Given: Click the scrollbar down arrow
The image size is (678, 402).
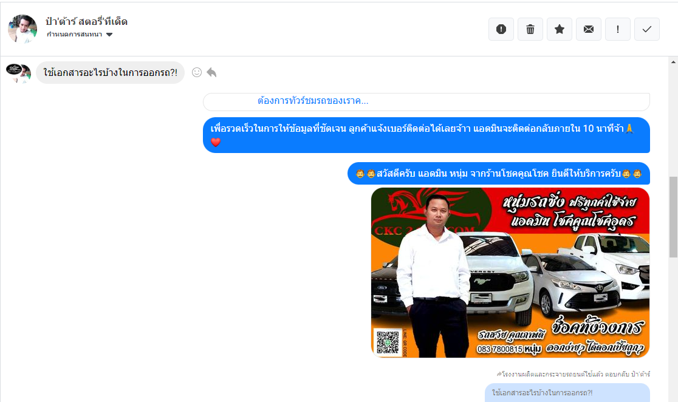Looking at the screenshot, I should pyautogui.click(x=673, y=397).
